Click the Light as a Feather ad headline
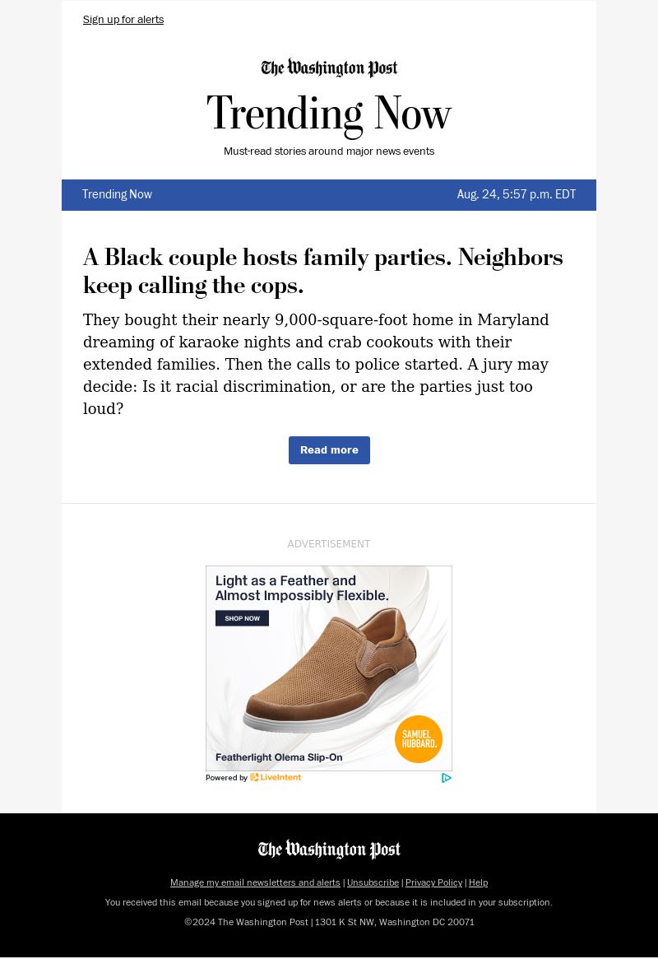Screen dimensions: 658x959 click(302, 588)
